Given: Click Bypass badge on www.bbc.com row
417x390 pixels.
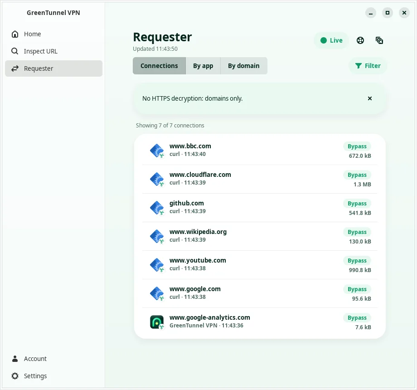Looking at the screenshot, I should point(357,146).
